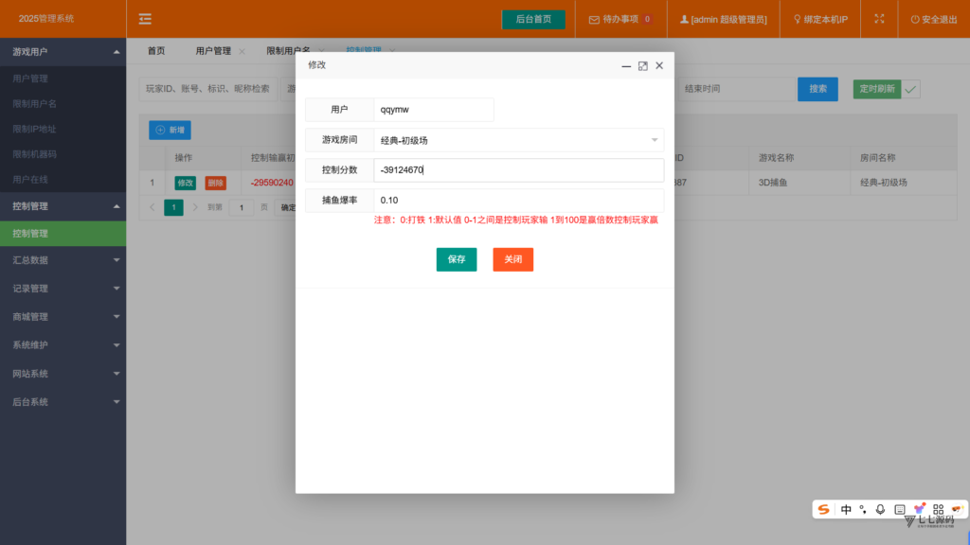The image size is (970, 545).
Task: Toggle the sidebar collapse hamburger icon
Action: point(145,19)
